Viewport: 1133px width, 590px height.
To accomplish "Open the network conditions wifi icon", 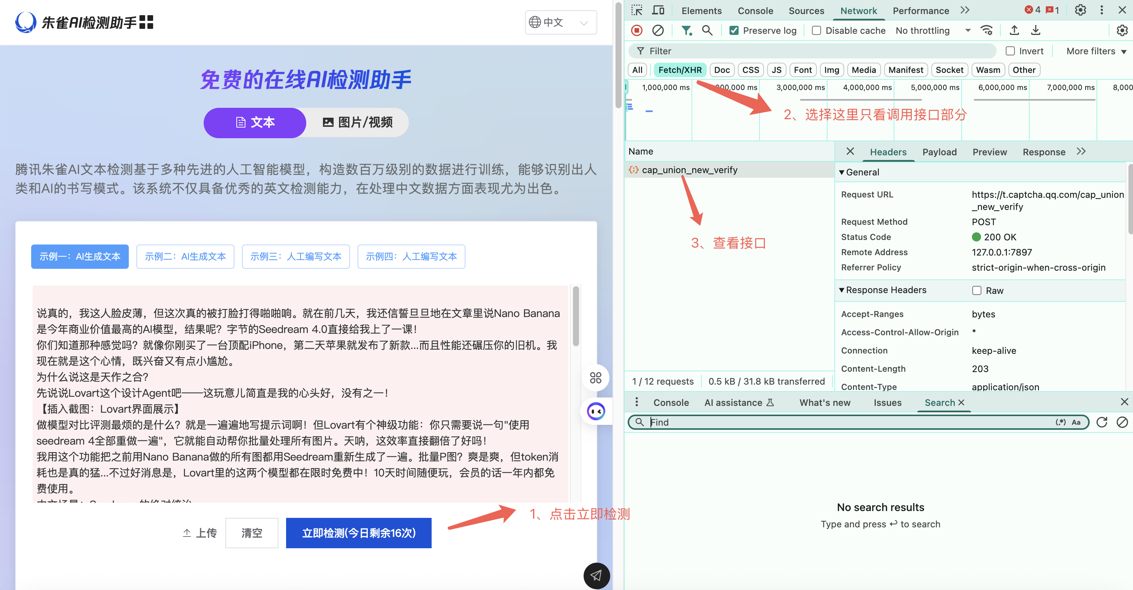I will 987,30.
